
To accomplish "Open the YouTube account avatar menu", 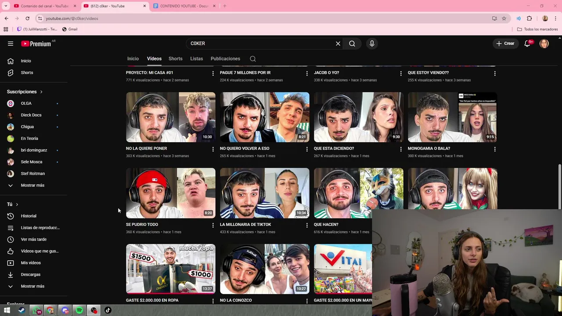I will point(544,43).
